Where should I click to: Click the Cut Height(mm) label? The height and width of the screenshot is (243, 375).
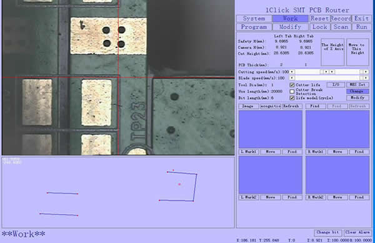click(x=254, y=54)
